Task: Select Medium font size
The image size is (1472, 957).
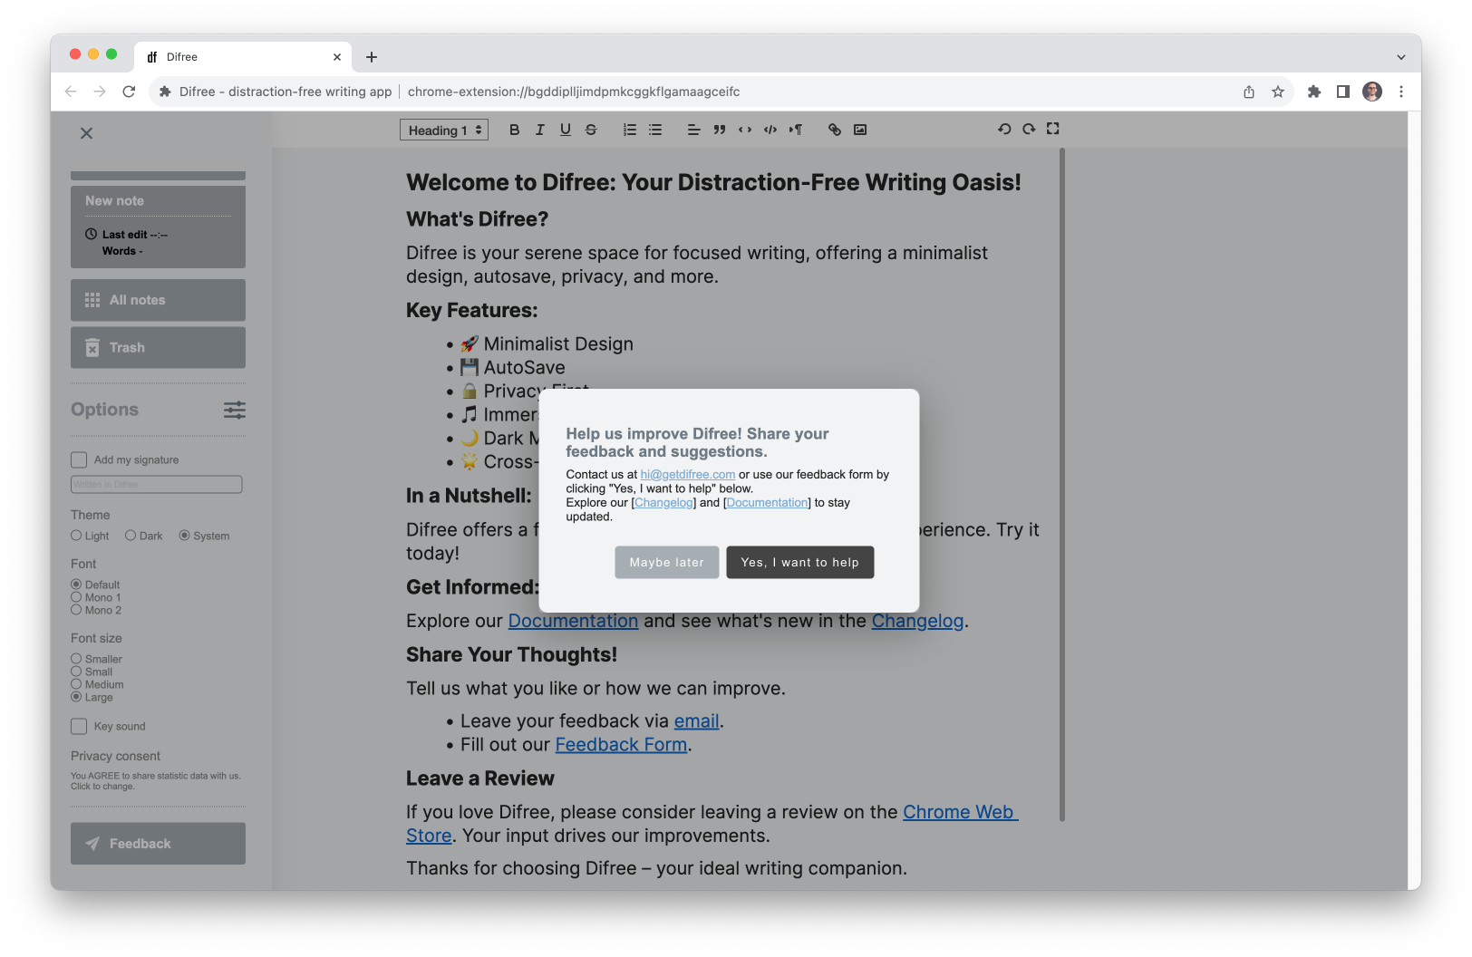Action: point(76,684)
